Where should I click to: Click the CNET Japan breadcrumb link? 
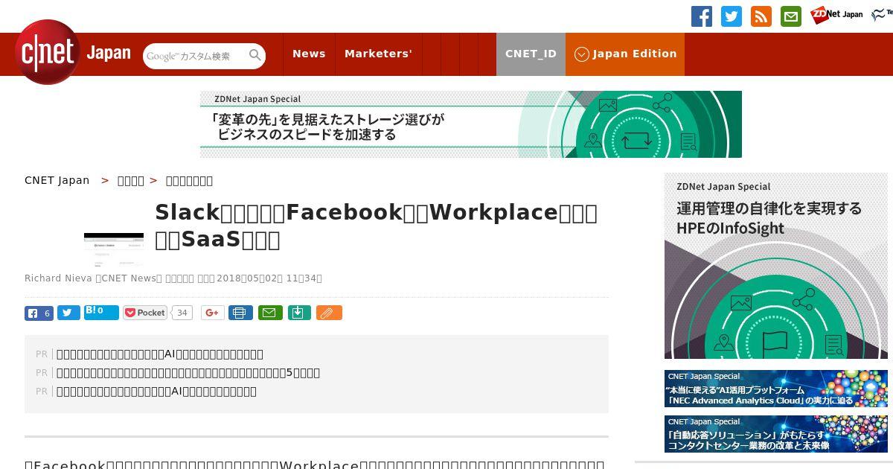57,180
